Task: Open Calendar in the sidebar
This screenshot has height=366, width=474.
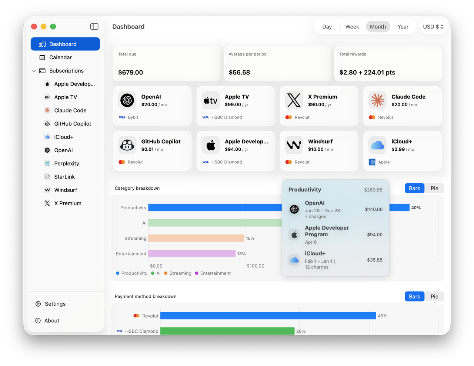Action: pos(60,57)
